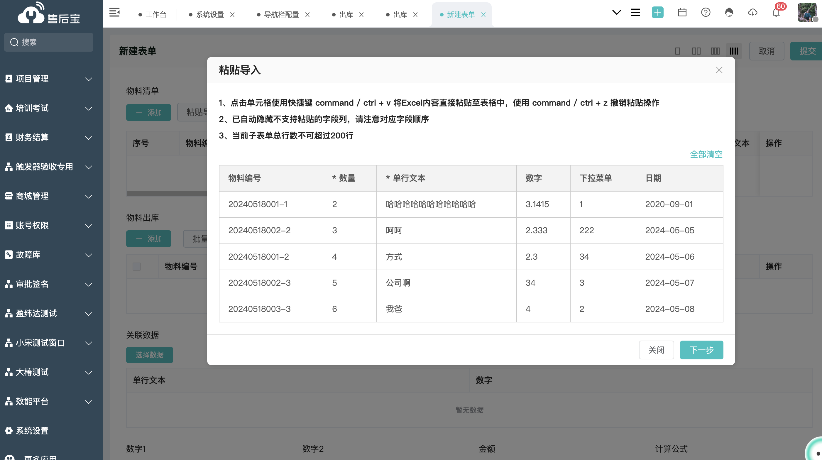Click the 效能平台 sidebar icon
This screenshot has width=822, height=460.
9,402
